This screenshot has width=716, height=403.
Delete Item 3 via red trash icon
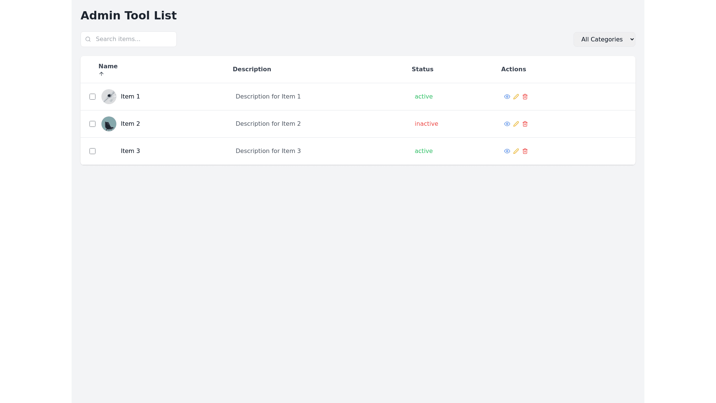point(525,151)
